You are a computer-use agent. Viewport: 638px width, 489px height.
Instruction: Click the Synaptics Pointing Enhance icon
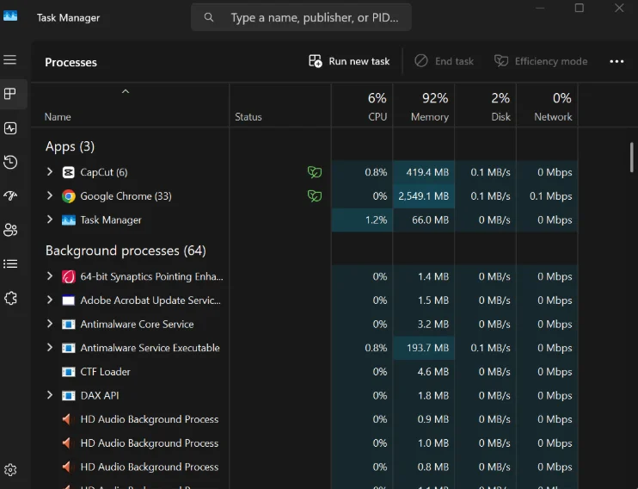click(69, 276)
